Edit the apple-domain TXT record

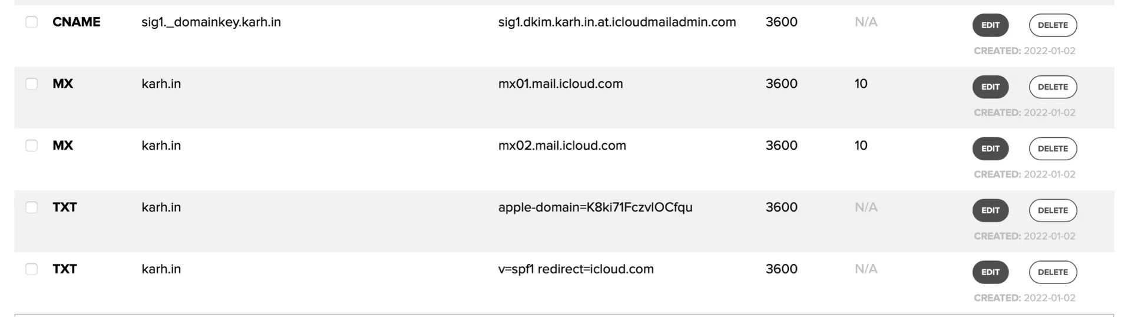click(990, 210)
